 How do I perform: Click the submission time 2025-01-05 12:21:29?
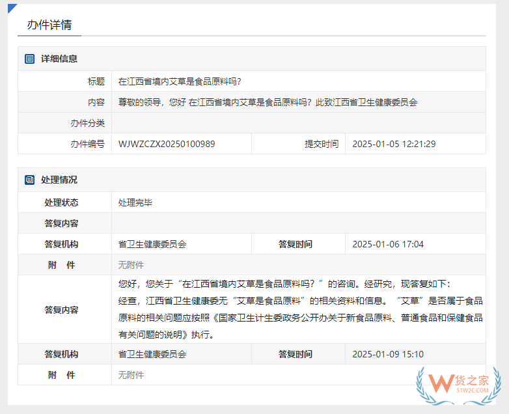tap(394, 144)
